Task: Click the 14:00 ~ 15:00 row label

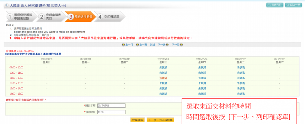Action: click(16, 94)
